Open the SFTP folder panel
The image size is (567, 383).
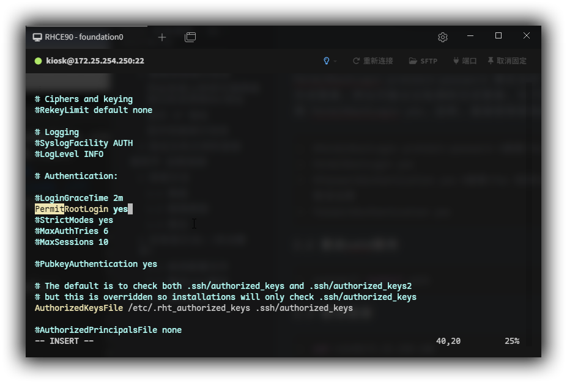point(423,61)
